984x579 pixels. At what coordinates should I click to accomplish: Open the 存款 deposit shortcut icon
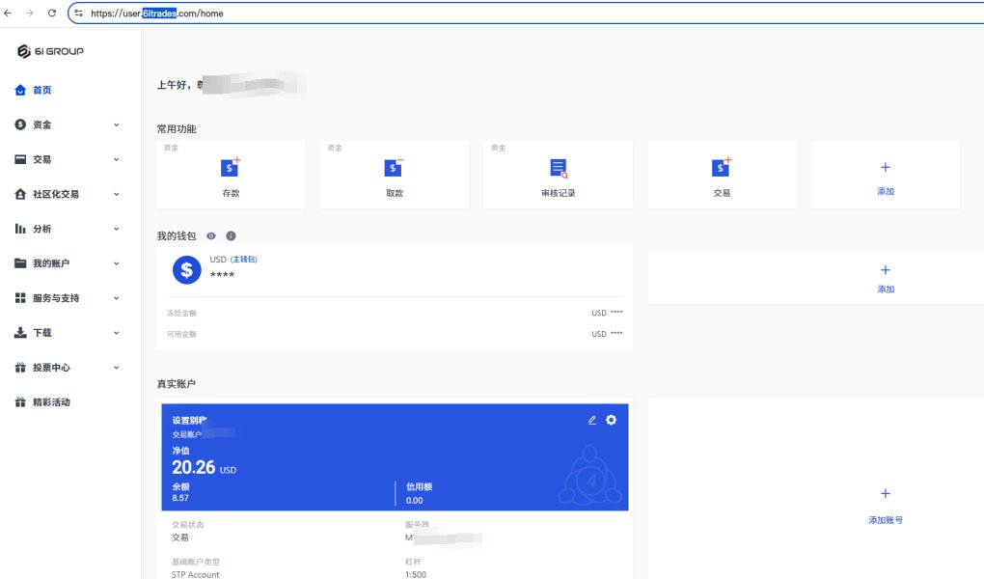pos(231,168)
